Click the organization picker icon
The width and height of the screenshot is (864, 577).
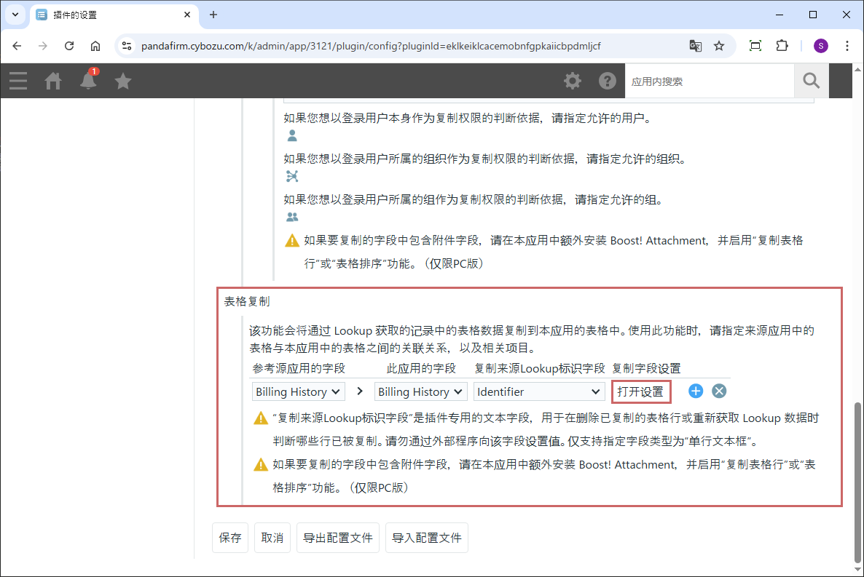click(292, 176)
